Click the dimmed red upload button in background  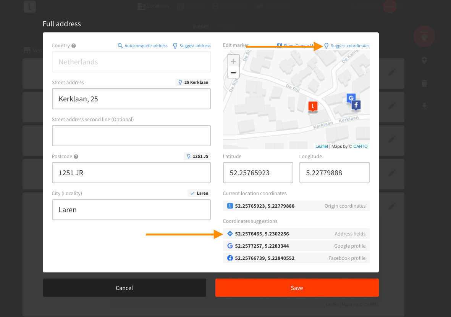pos(424,37)
